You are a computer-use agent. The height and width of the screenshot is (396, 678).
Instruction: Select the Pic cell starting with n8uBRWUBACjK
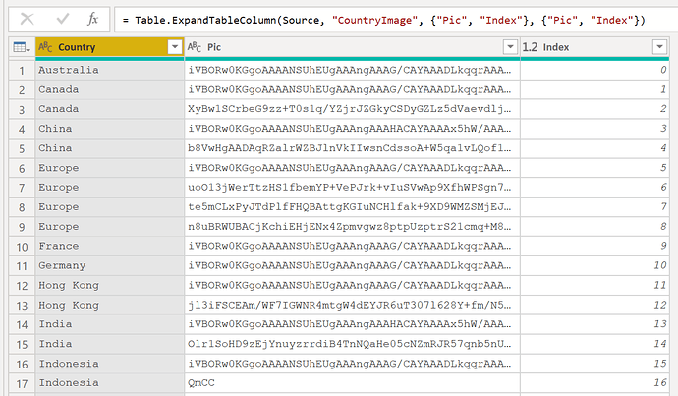[352, 227]
